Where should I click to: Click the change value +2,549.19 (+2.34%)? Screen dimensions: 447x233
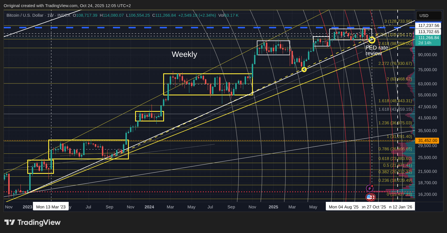coord(197,15)
